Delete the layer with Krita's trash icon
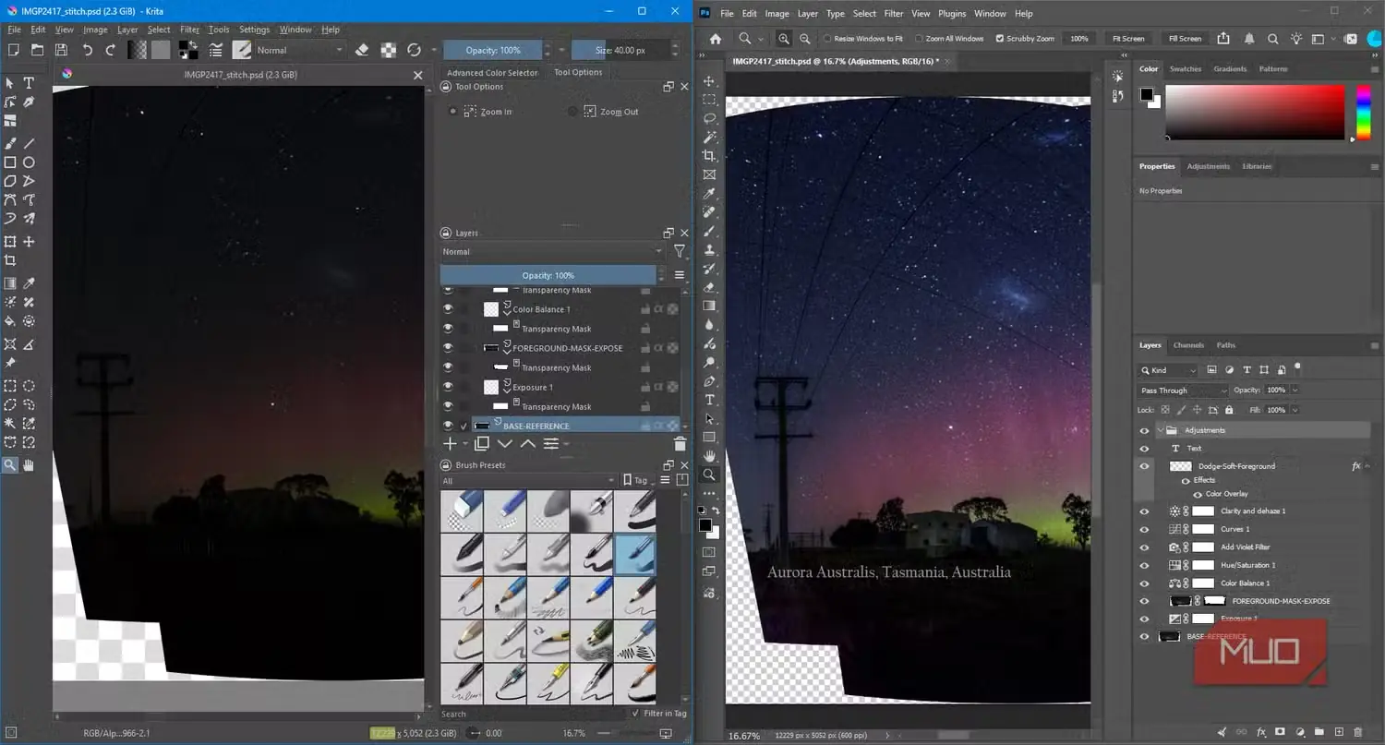1385x745 pixels. (680, 444)
